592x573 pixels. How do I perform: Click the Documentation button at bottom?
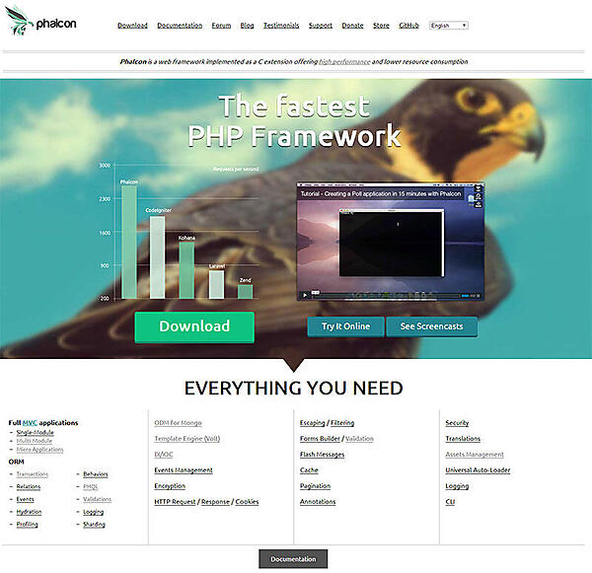[293, 559]
